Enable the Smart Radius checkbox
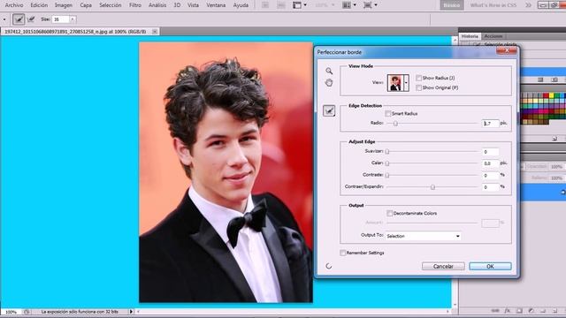 pos(388,114)
